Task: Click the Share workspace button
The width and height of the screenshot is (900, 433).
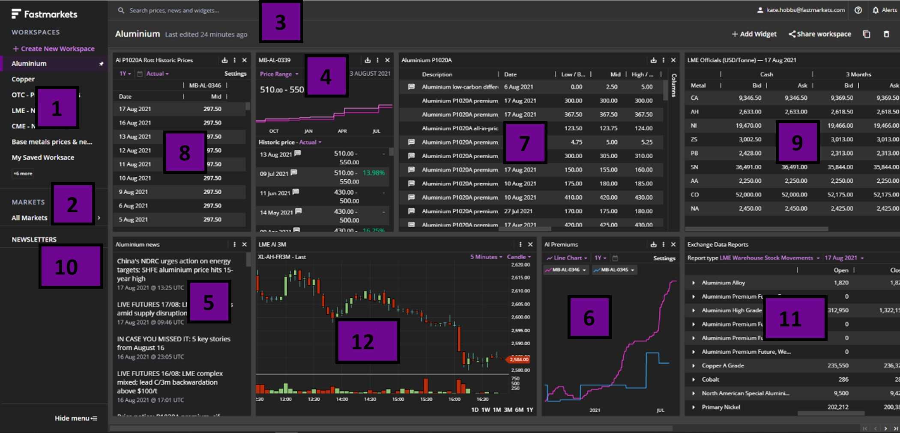Action: click(819, 34)
